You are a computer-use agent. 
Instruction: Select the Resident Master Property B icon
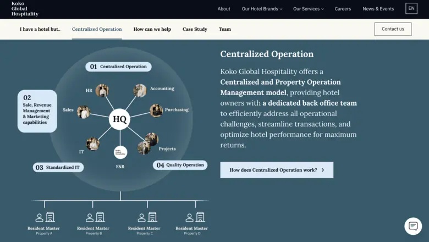(93, 217)
